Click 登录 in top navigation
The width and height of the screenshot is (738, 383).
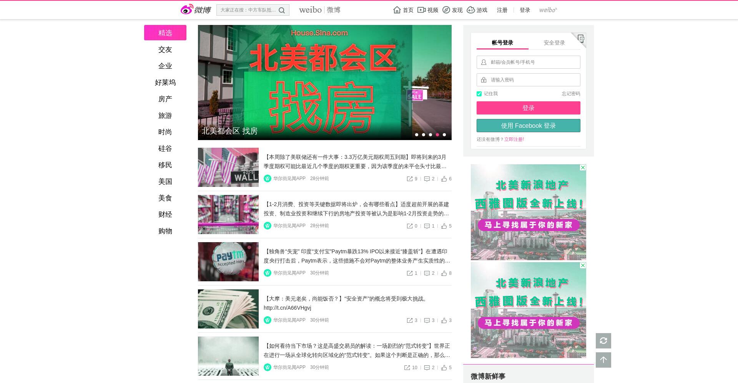pyautogui.click(x=525, y=10)
